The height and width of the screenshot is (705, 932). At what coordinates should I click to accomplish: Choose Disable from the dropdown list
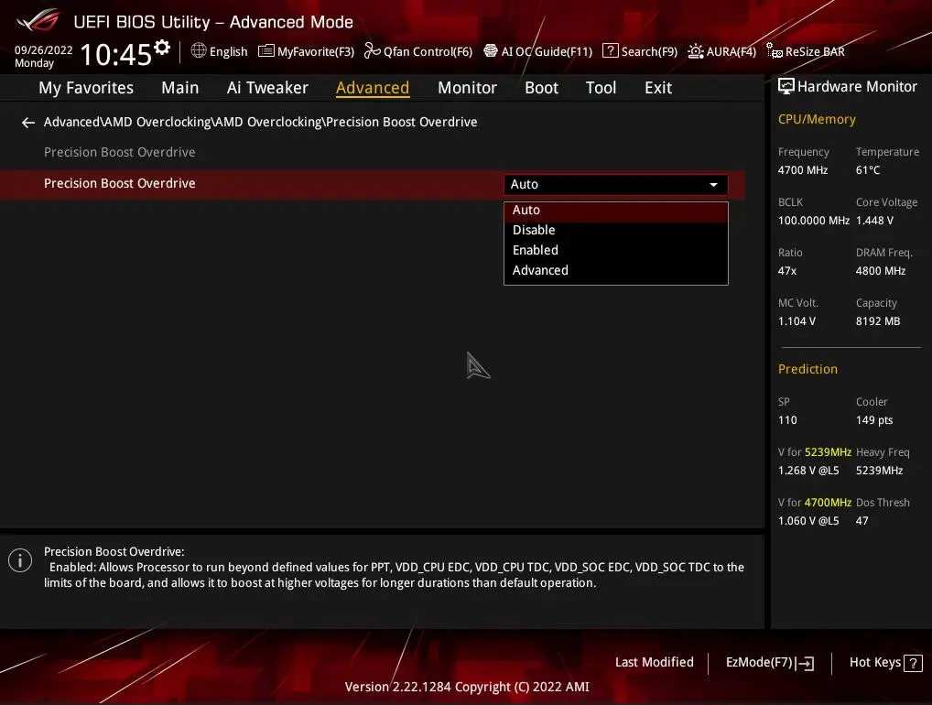click(616, 230)
